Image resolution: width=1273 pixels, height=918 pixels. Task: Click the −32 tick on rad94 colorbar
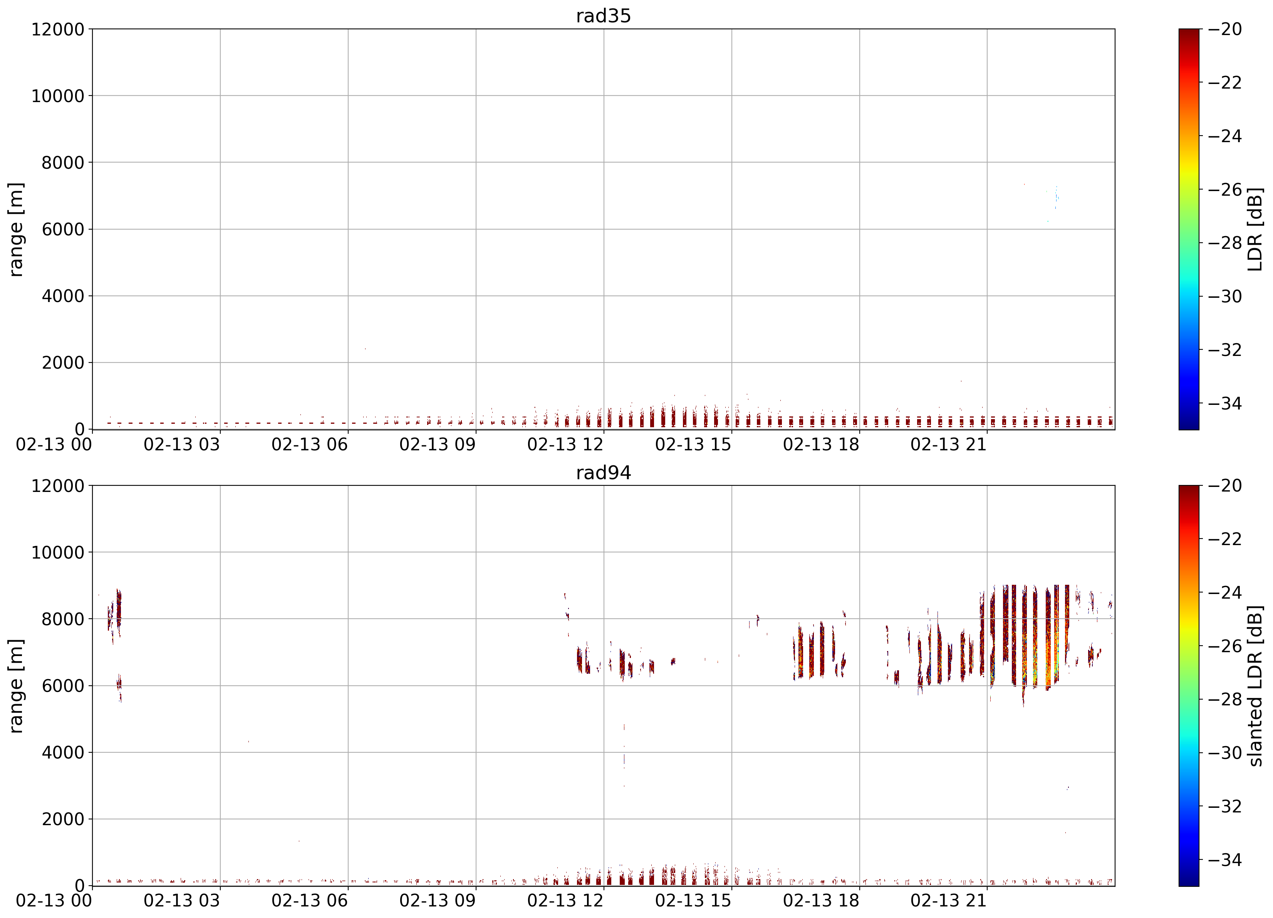click(x=1225, y=806)
